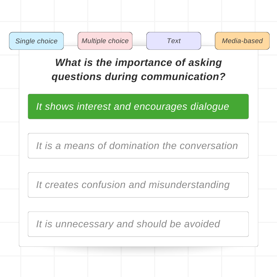
Task: Click the lavender Text label box
Action: (x=174, y=41)
